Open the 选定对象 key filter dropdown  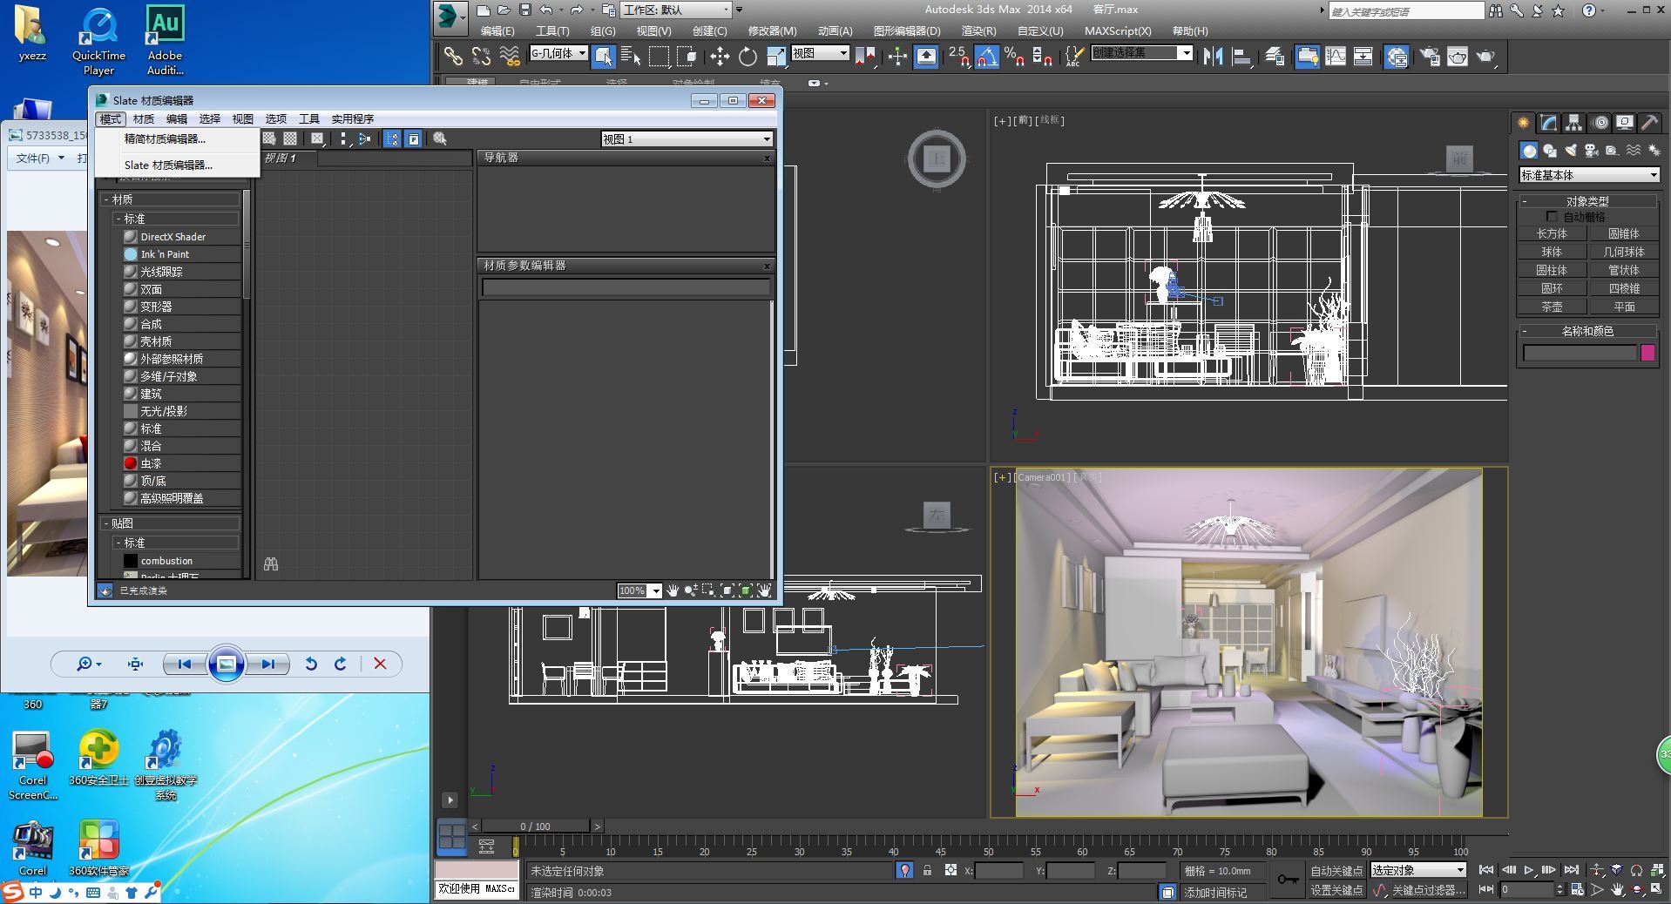(x=1418, y=871)
